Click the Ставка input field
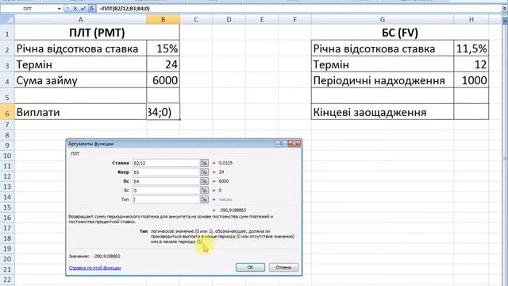The height and width of the screenshot is (286, 508). click(166, 163)
